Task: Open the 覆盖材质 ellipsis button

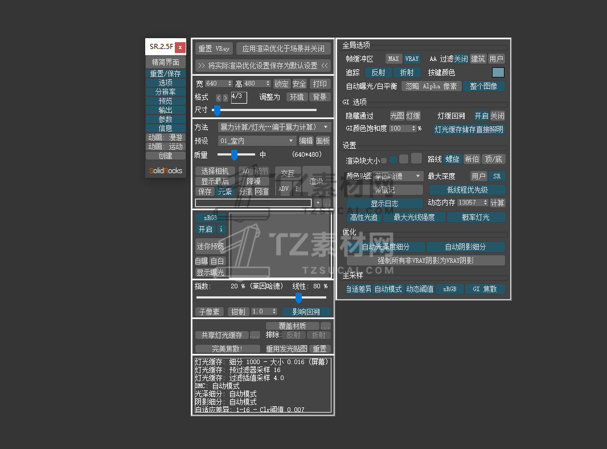Action: (x=325, y=326)
